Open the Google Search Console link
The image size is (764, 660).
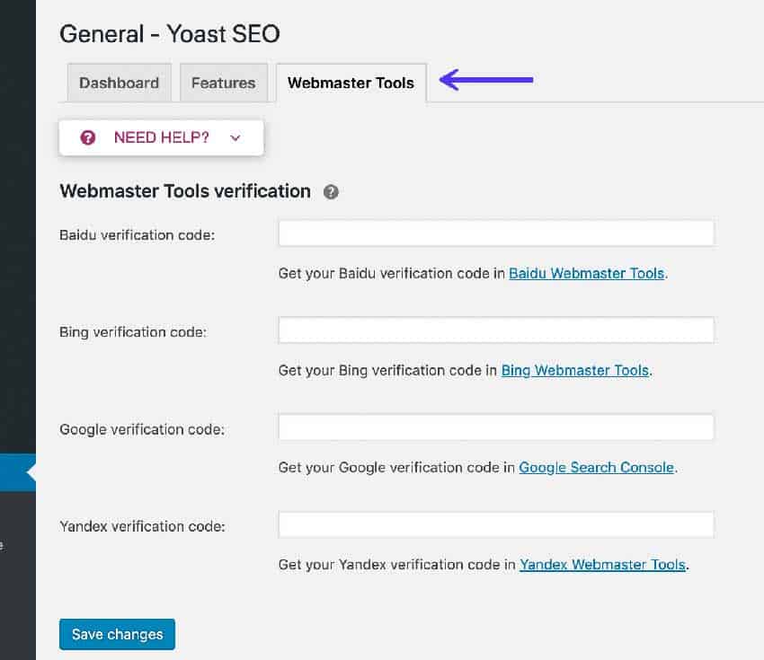tap(596, 467)
